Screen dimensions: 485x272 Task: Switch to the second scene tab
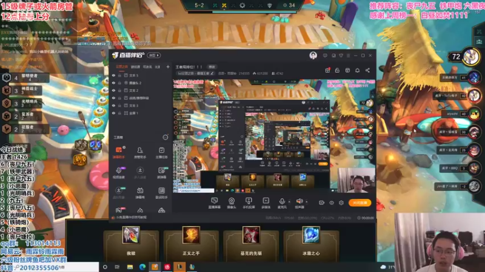135,66
